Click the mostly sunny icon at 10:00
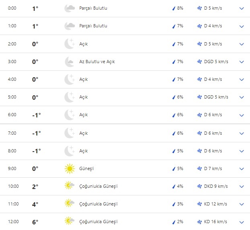250x230 pixels. coord(70,187)
